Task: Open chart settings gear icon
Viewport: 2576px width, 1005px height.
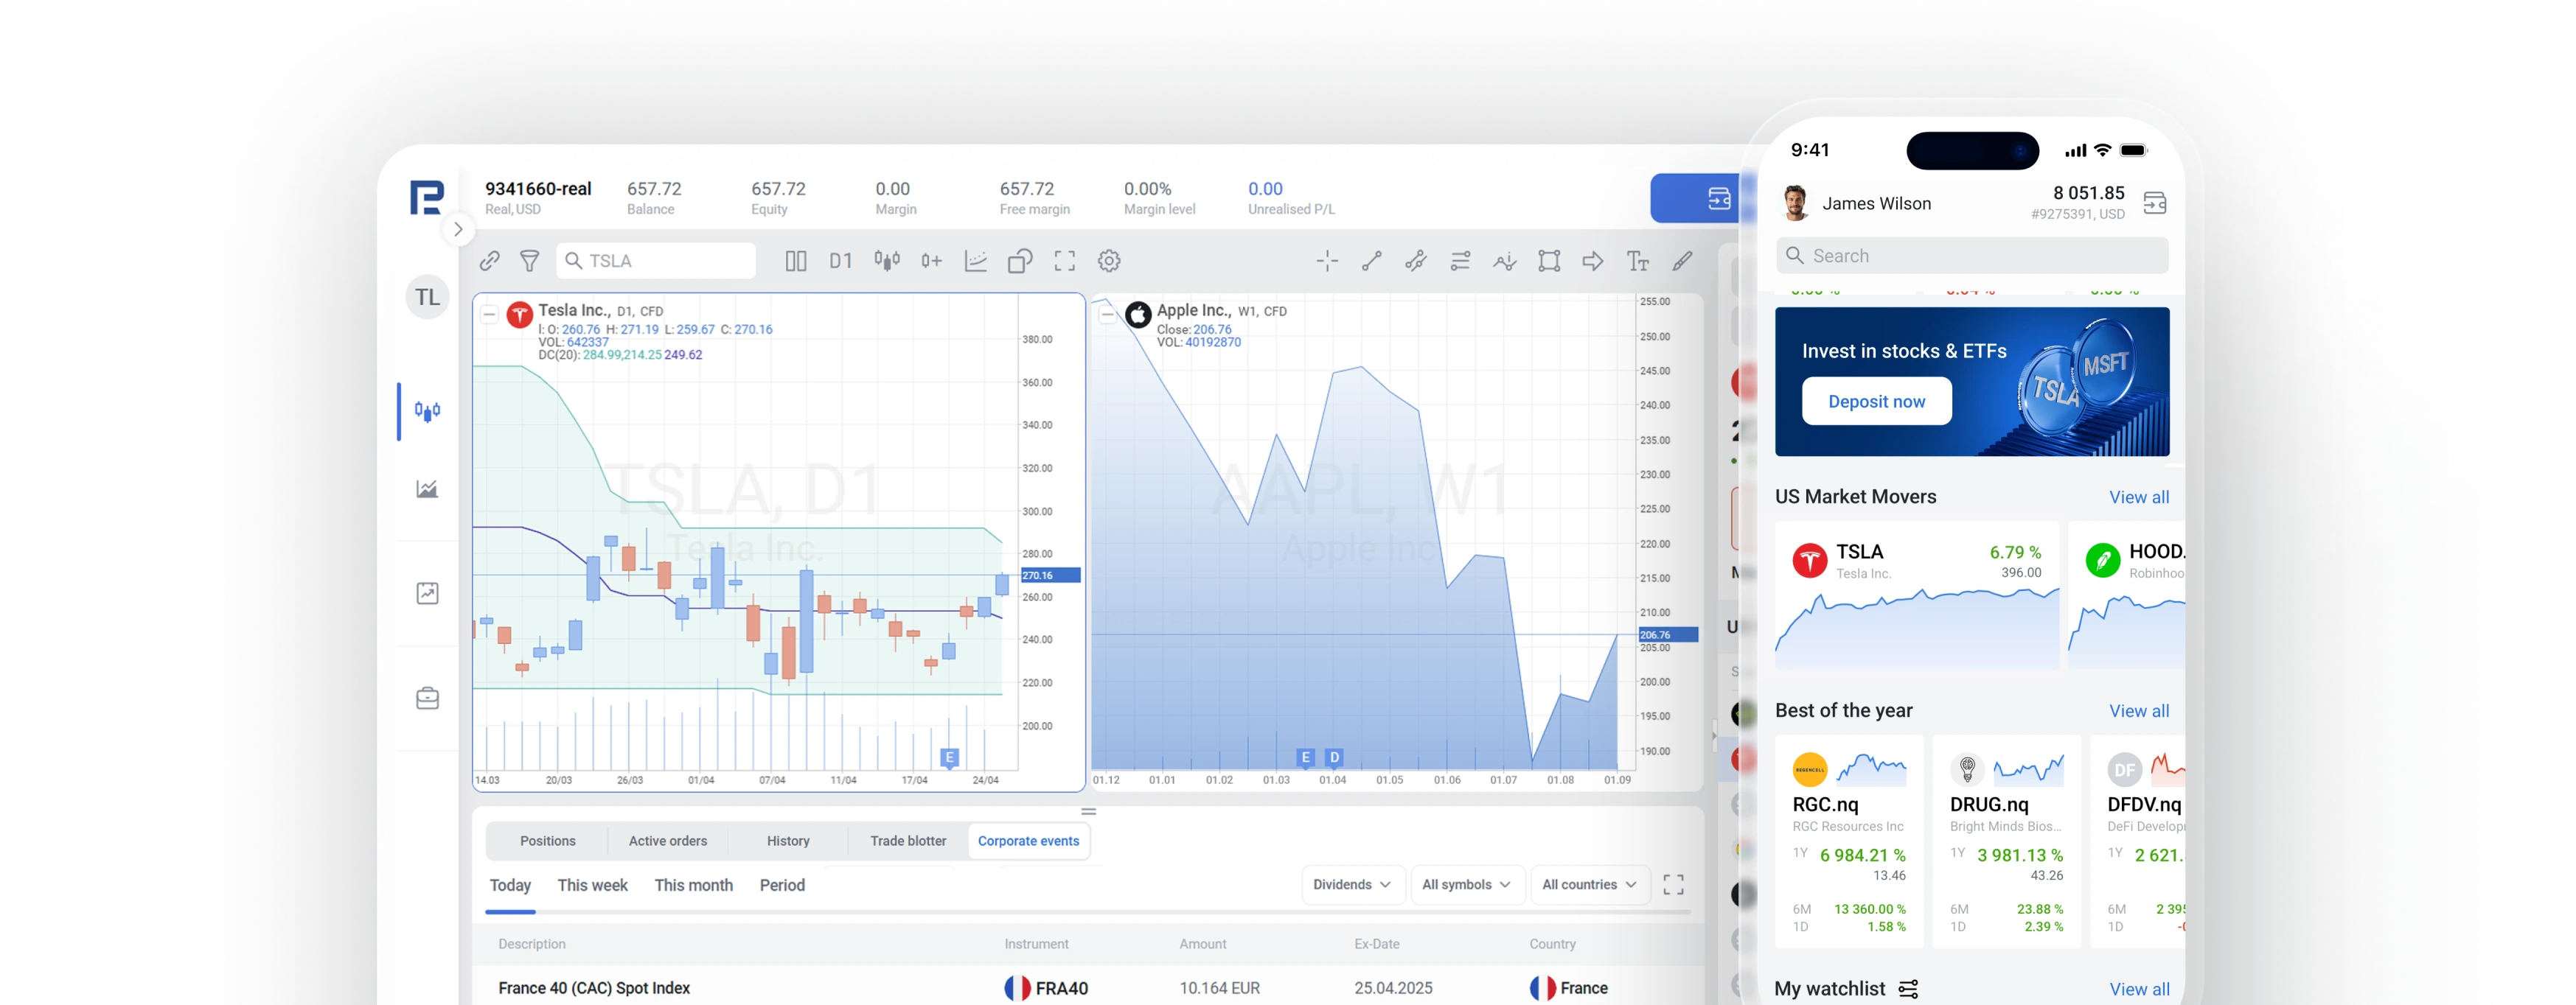Action: 1109,261
